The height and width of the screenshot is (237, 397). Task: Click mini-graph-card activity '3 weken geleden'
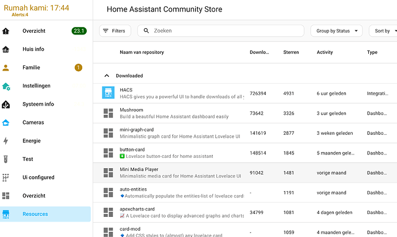(335, 133)
